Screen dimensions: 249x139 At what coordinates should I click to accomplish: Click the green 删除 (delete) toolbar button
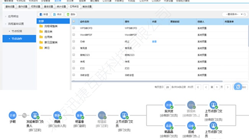[x=71, y=15]
